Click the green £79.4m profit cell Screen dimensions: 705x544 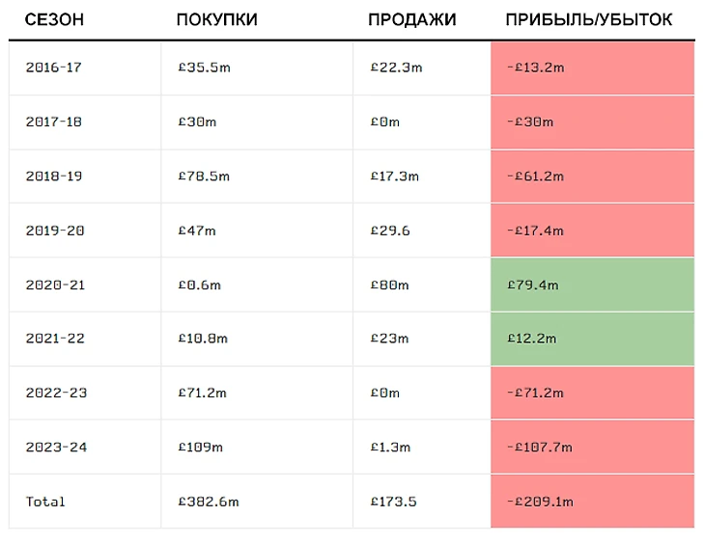[592, 285]
